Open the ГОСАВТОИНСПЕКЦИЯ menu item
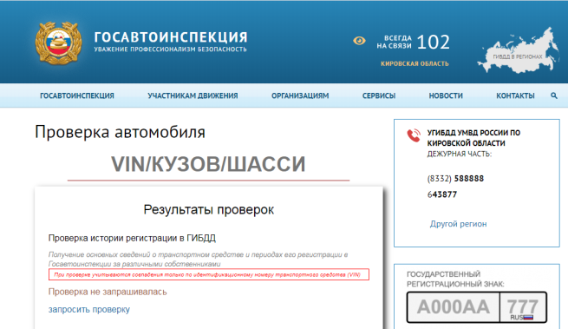The image size is (568, 329). tap(77, 95)
